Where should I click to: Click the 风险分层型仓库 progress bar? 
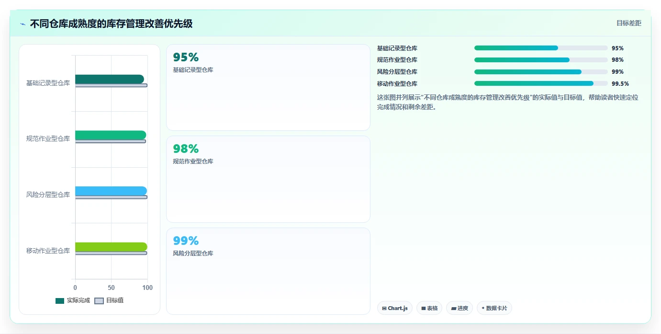coord(541,72)
